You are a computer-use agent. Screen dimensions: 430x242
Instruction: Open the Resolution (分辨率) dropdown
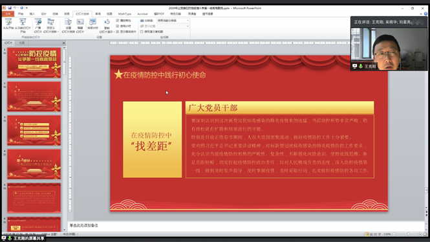[173, 21]
